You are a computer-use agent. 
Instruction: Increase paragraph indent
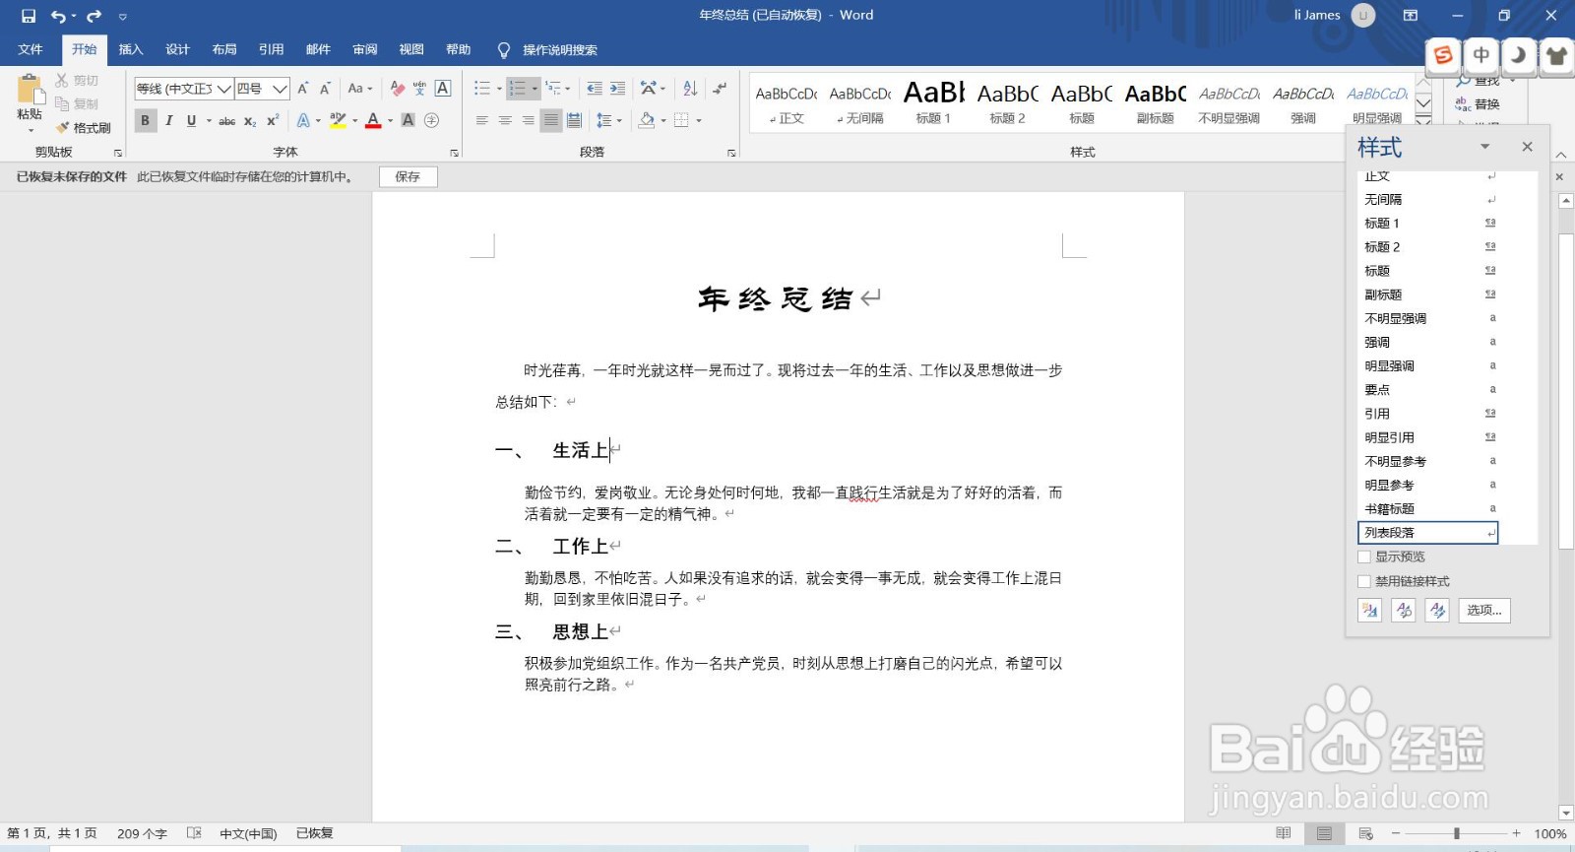(x=617, y=89)
